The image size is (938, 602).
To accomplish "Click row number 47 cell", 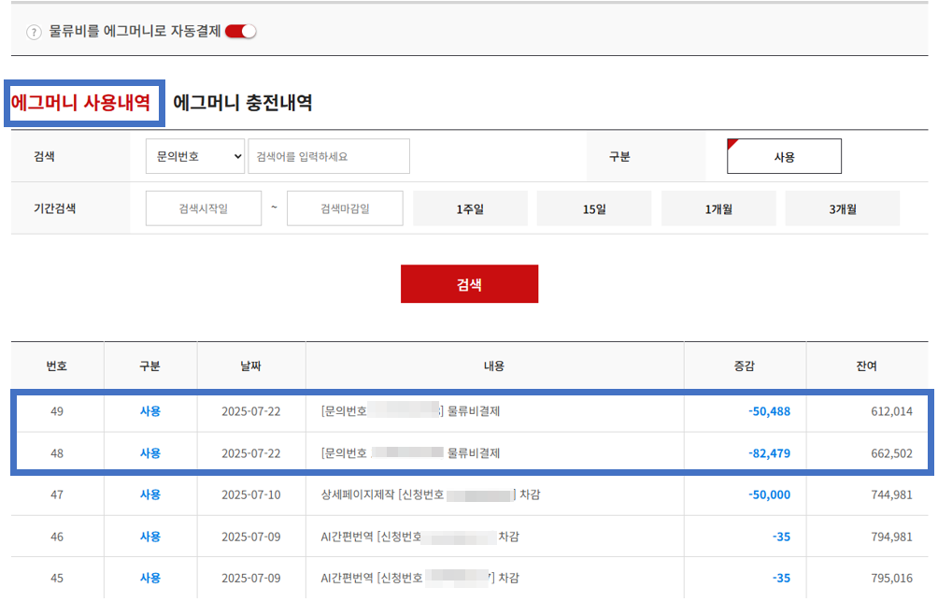I will point(57,494).
